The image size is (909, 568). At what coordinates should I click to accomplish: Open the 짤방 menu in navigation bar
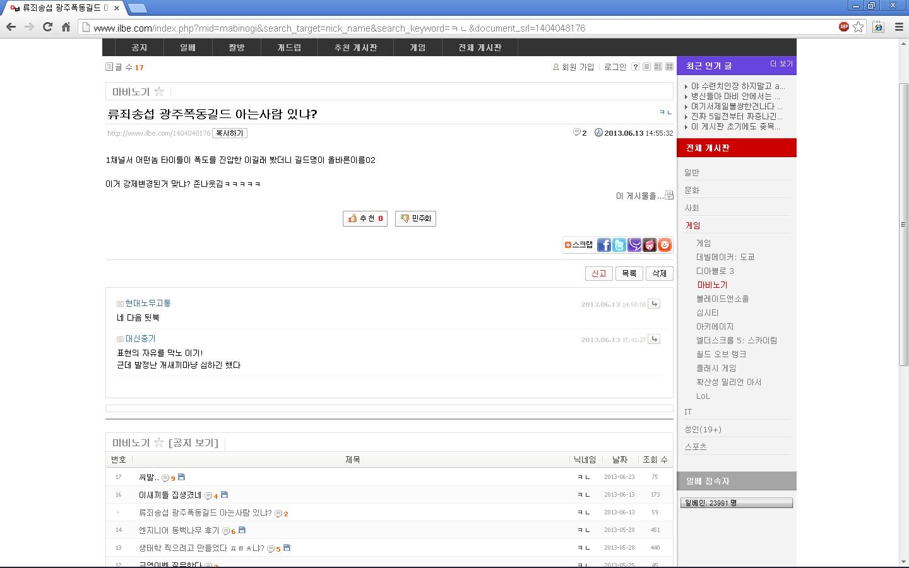pos(237,47)
